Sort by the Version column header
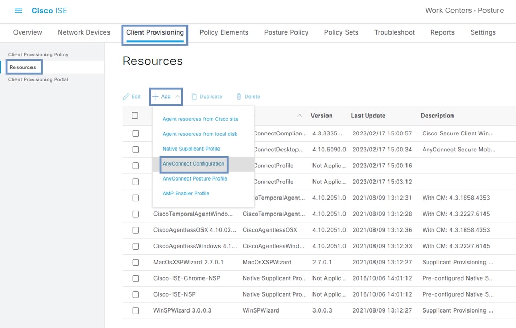 pos(321,116)
